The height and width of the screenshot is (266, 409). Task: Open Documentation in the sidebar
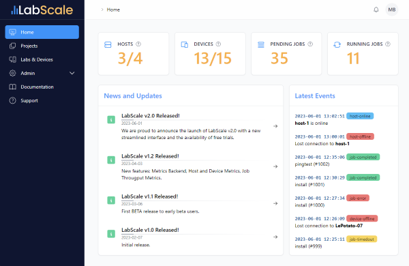(x=42, y=87)
